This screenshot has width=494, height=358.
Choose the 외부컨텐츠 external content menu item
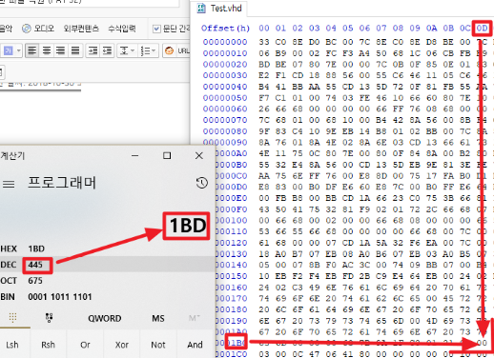[x=81, y=29]
